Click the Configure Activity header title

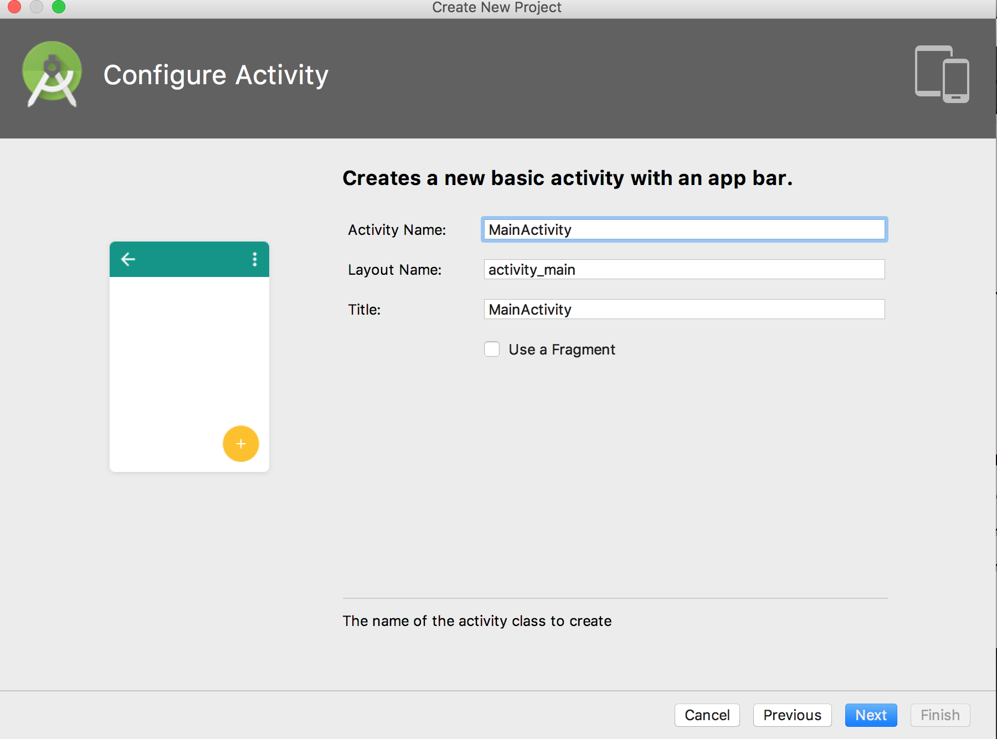(x=216, y=75)
